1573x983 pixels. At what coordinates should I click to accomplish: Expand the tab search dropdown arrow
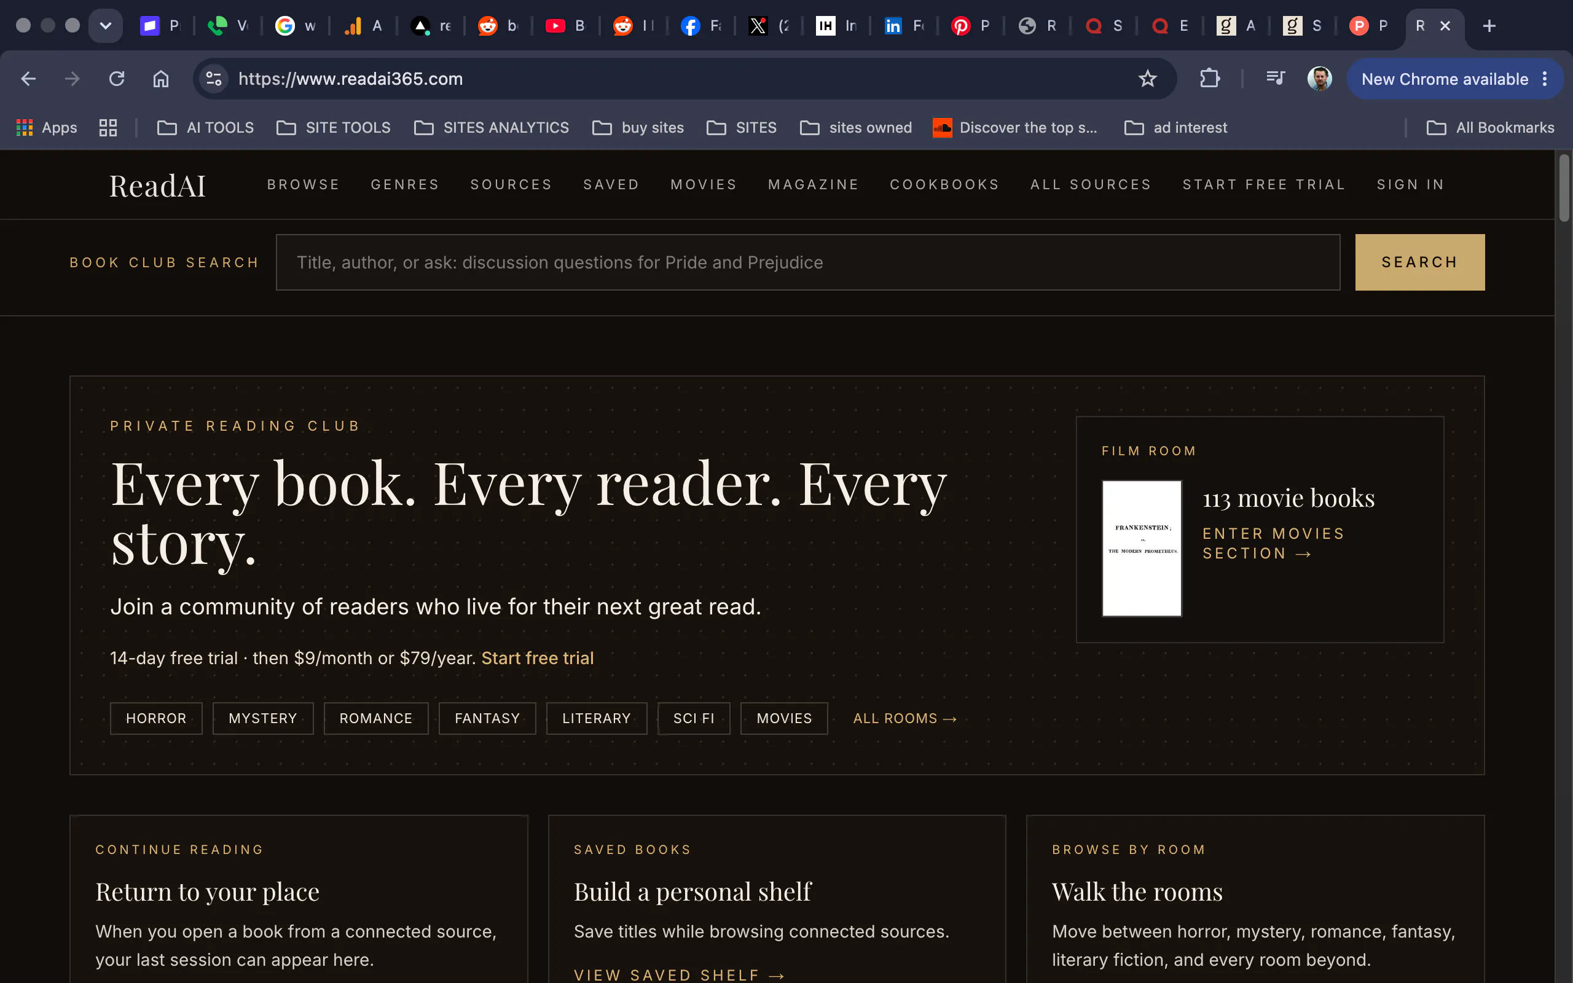pyautogui.click(x=105, y=25)
